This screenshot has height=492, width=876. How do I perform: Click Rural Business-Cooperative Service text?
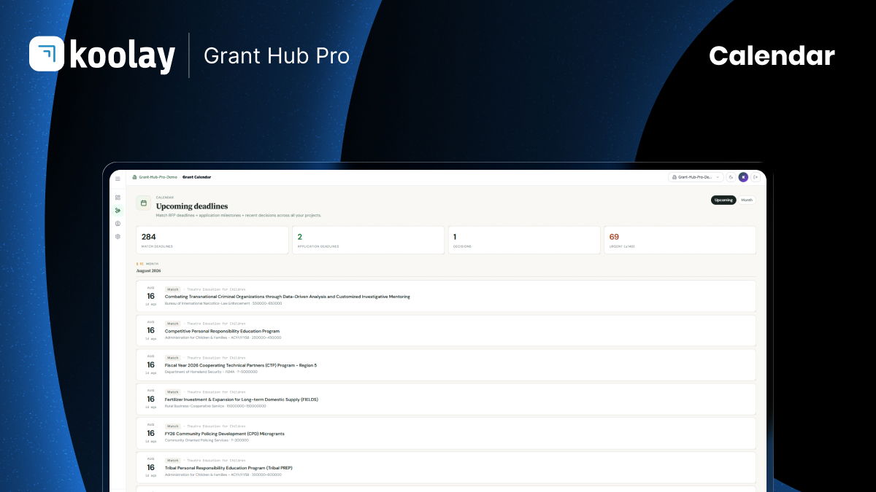click(x=193, y=406)
